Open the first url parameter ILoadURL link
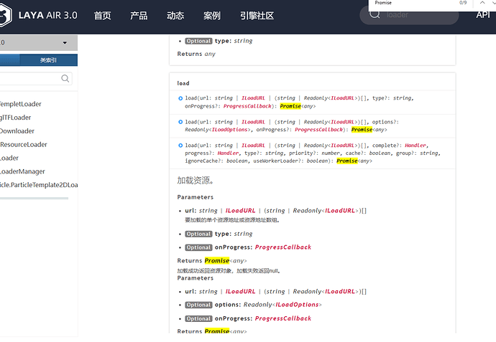496x342 pixels. coord(240,211)
